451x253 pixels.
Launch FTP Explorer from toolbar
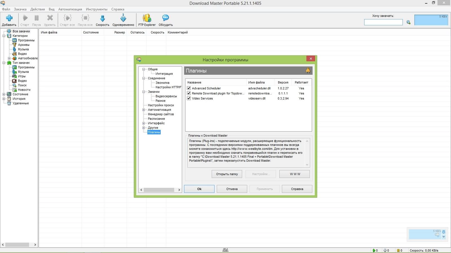tap(147, 18)
